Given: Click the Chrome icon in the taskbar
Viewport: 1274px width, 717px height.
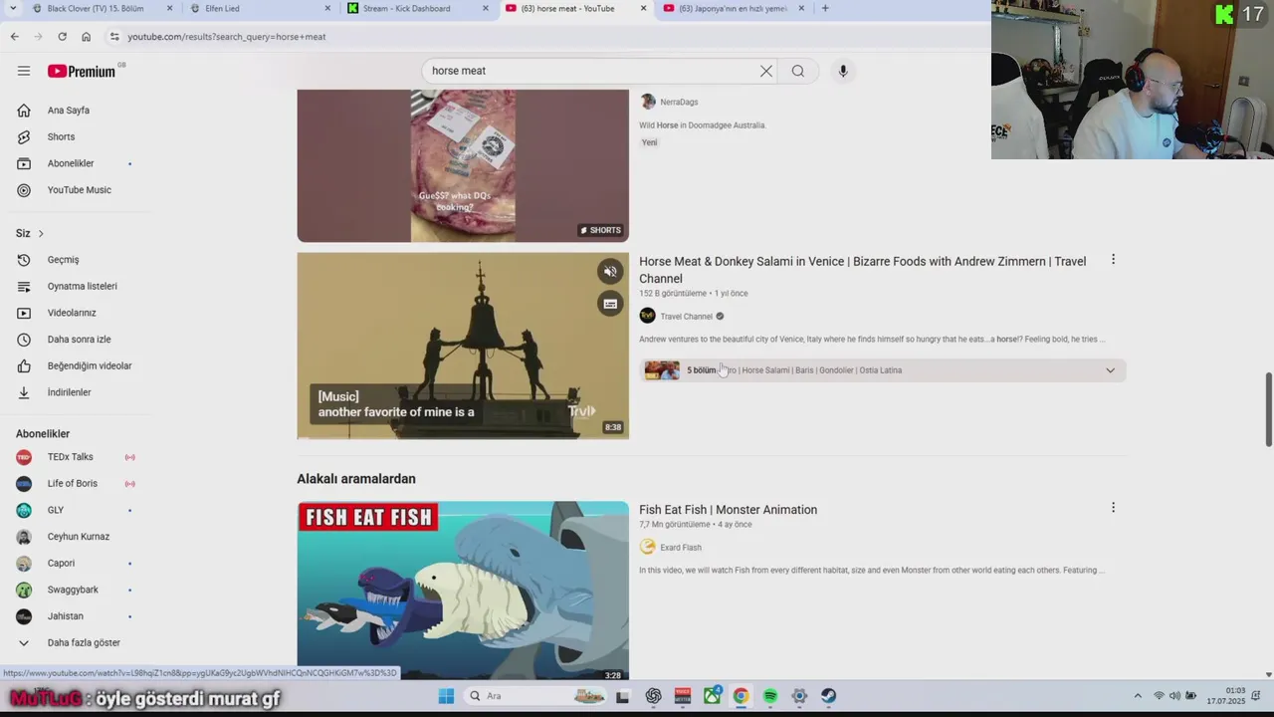Looking at the screenshot, I should 741,696.
